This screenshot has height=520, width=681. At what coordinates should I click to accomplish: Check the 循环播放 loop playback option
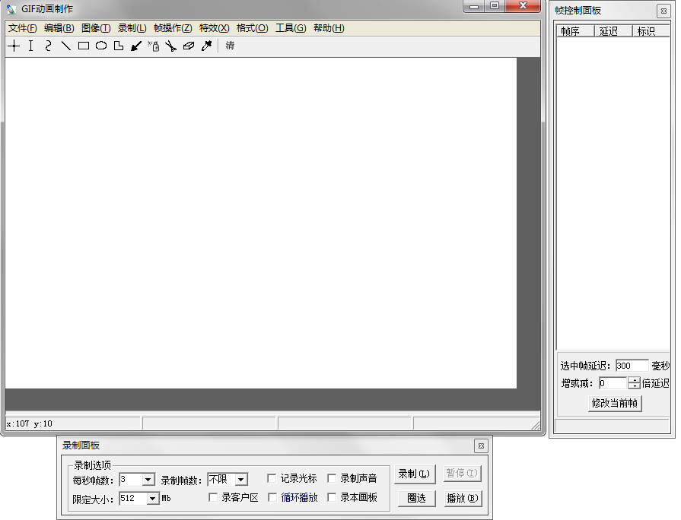click(x=272, y=497)
